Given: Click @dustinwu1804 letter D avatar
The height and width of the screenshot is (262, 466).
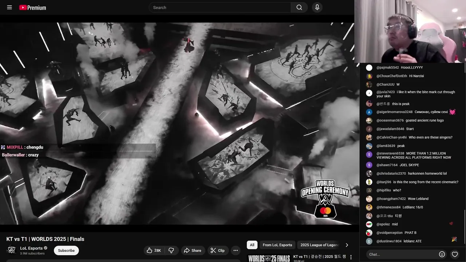Looking at the screenshot, I should point(369,241).
